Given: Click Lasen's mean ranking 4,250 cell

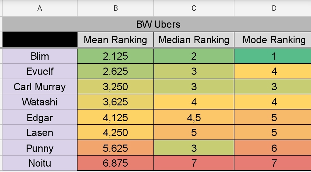Looking at the screenshot, I should point(115,132).
